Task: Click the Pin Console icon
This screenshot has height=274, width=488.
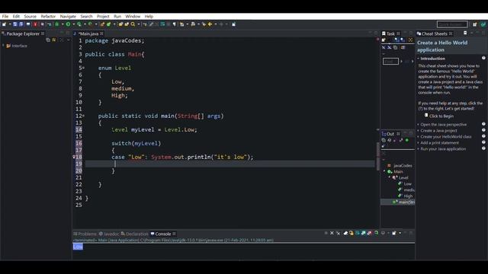Action: click(376, 233)
